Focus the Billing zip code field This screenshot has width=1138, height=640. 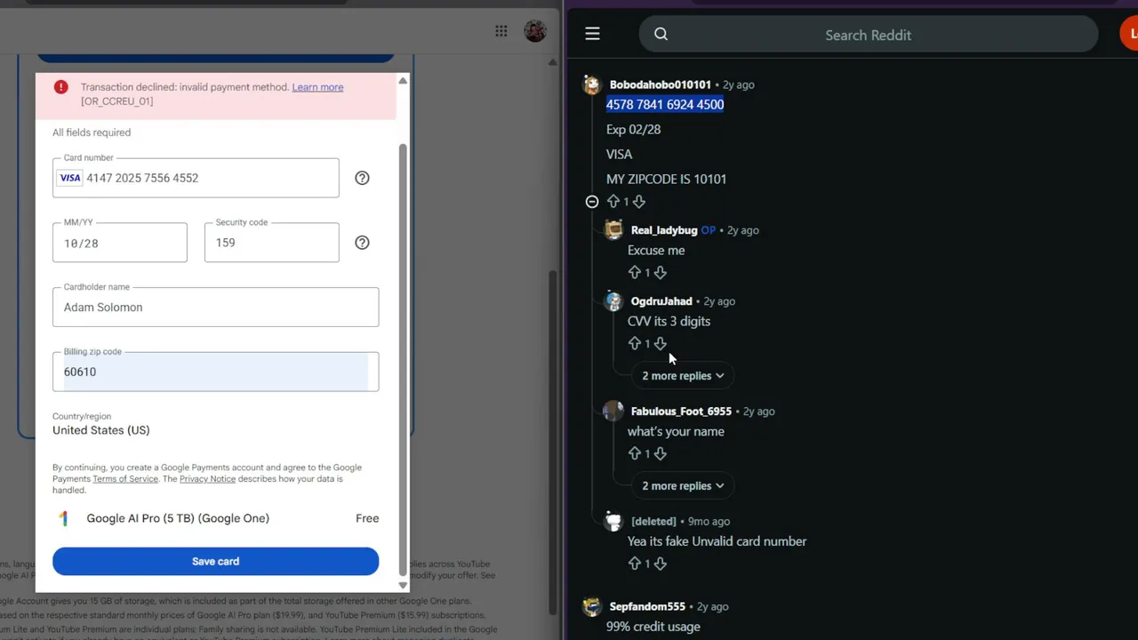(215, 372)
